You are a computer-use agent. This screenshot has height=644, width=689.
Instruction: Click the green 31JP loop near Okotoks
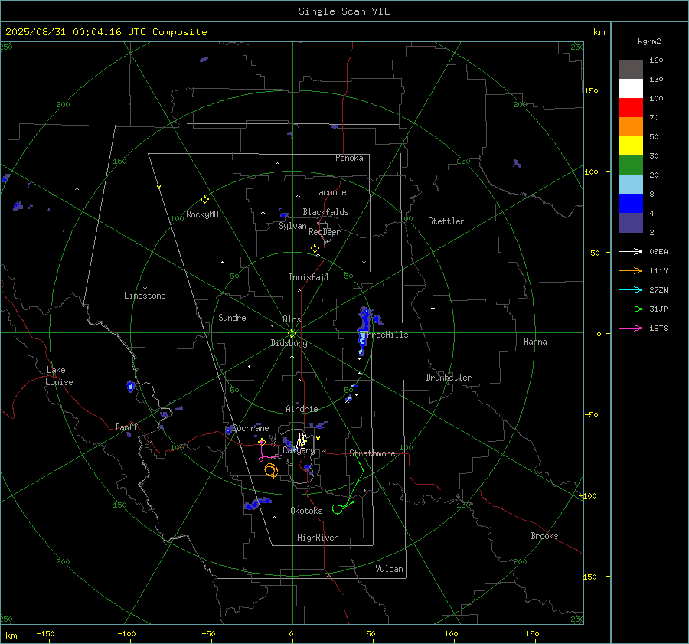pos(338,509)
